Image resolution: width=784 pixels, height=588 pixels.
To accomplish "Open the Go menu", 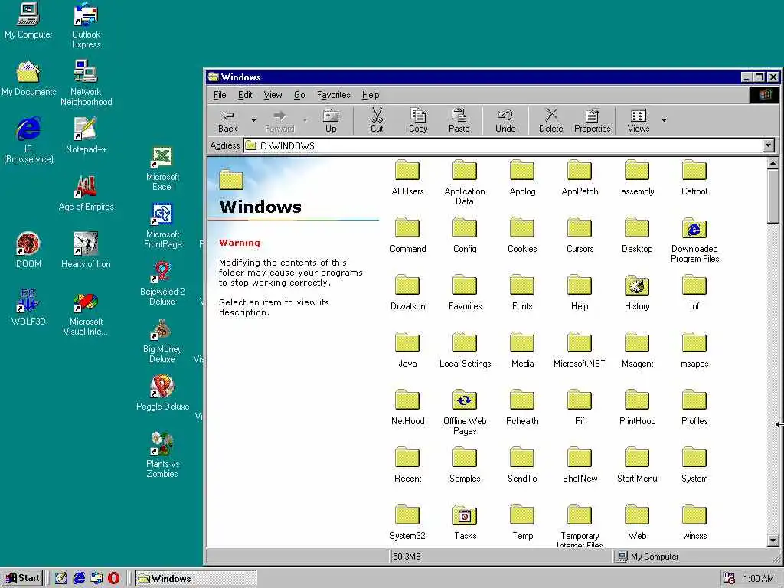I will [x=299, y=95].
